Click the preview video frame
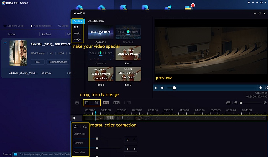 (x=211, y=51)
